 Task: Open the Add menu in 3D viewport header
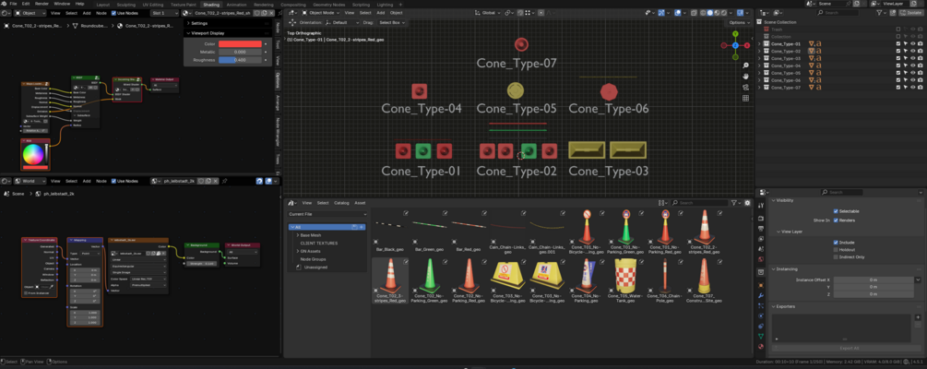[x=382, y=12]
